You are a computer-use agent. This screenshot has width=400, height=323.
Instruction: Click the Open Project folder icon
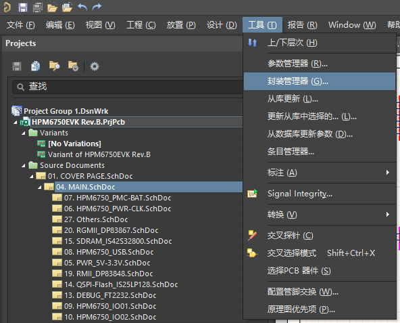point(68,7)
